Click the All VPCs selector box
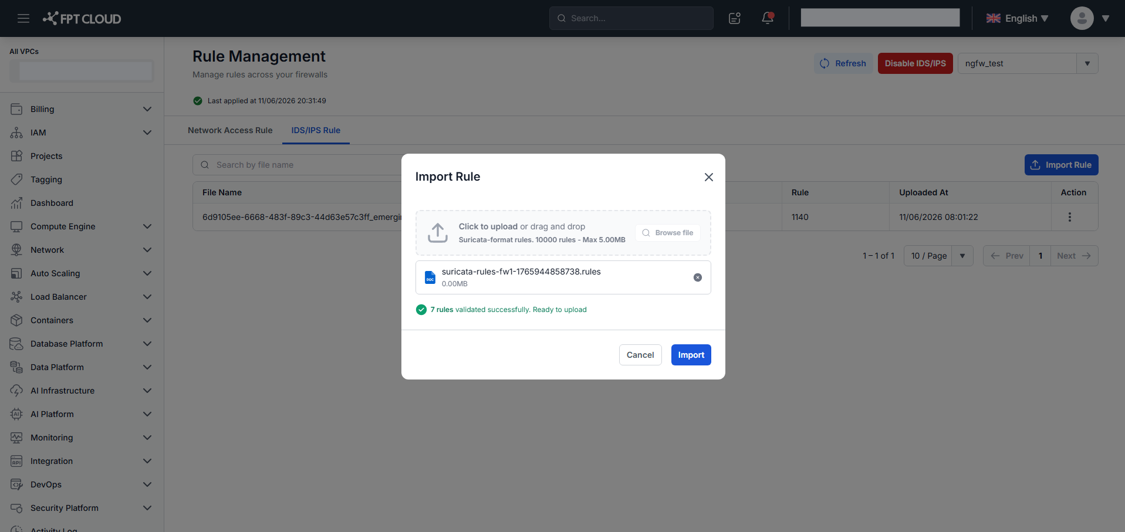1125x532 pixels. click(x=82, y=71)
